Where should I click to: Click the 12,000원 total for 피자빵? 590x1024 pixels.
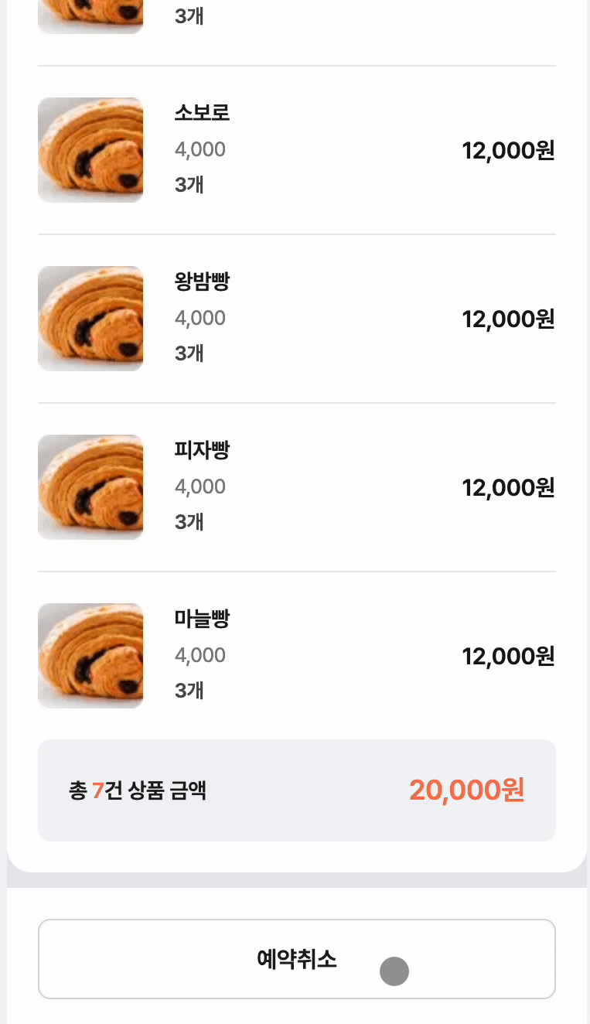point(508,487)
